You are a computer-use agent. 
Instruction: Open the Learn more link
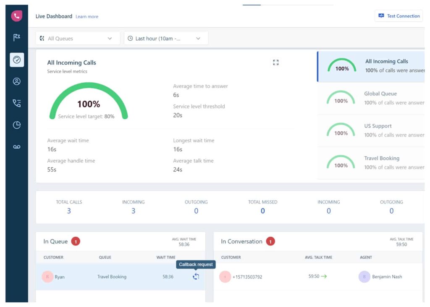click(x=87, y=16)
